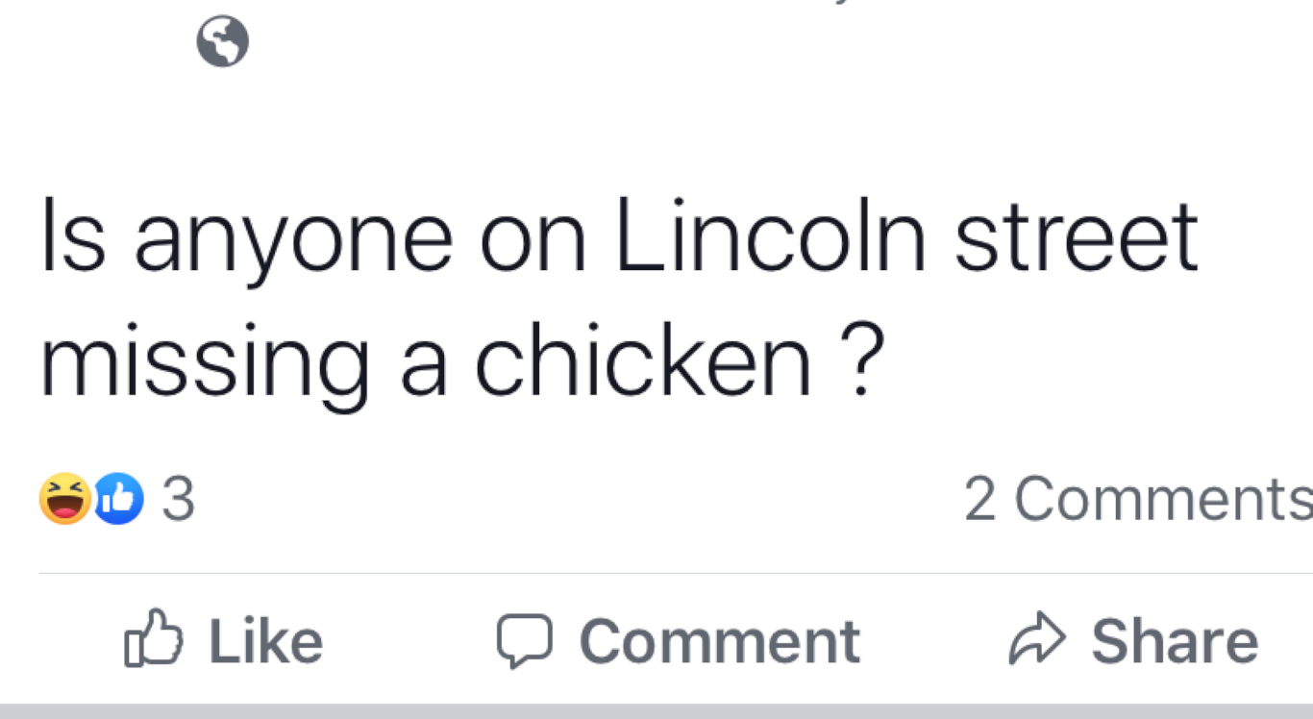Tap the Comment text label
The width and height of the screenshot is (1313, 719).
tap(720, 641)
